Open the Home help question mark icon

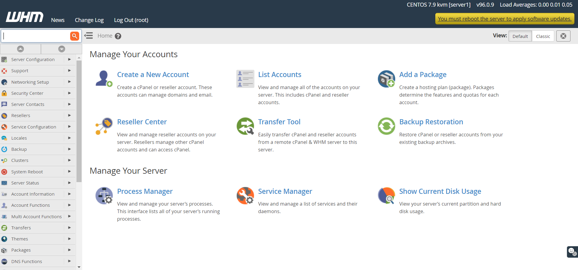(118, 36)
